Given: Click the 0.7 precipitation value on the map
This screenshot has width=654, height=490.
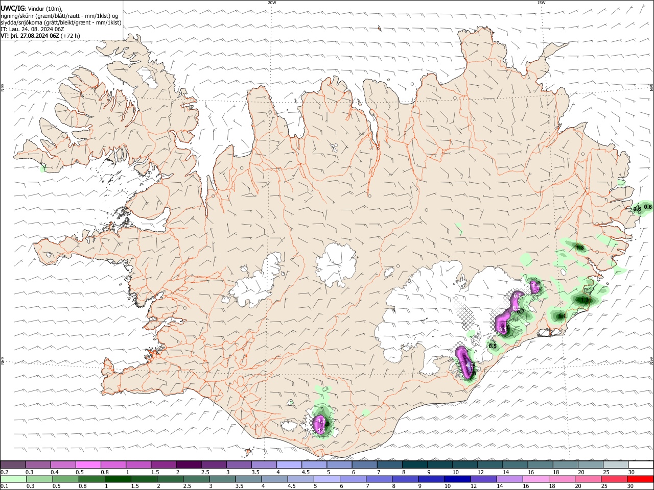Looking at the screenshot, I should pos(521,311).
